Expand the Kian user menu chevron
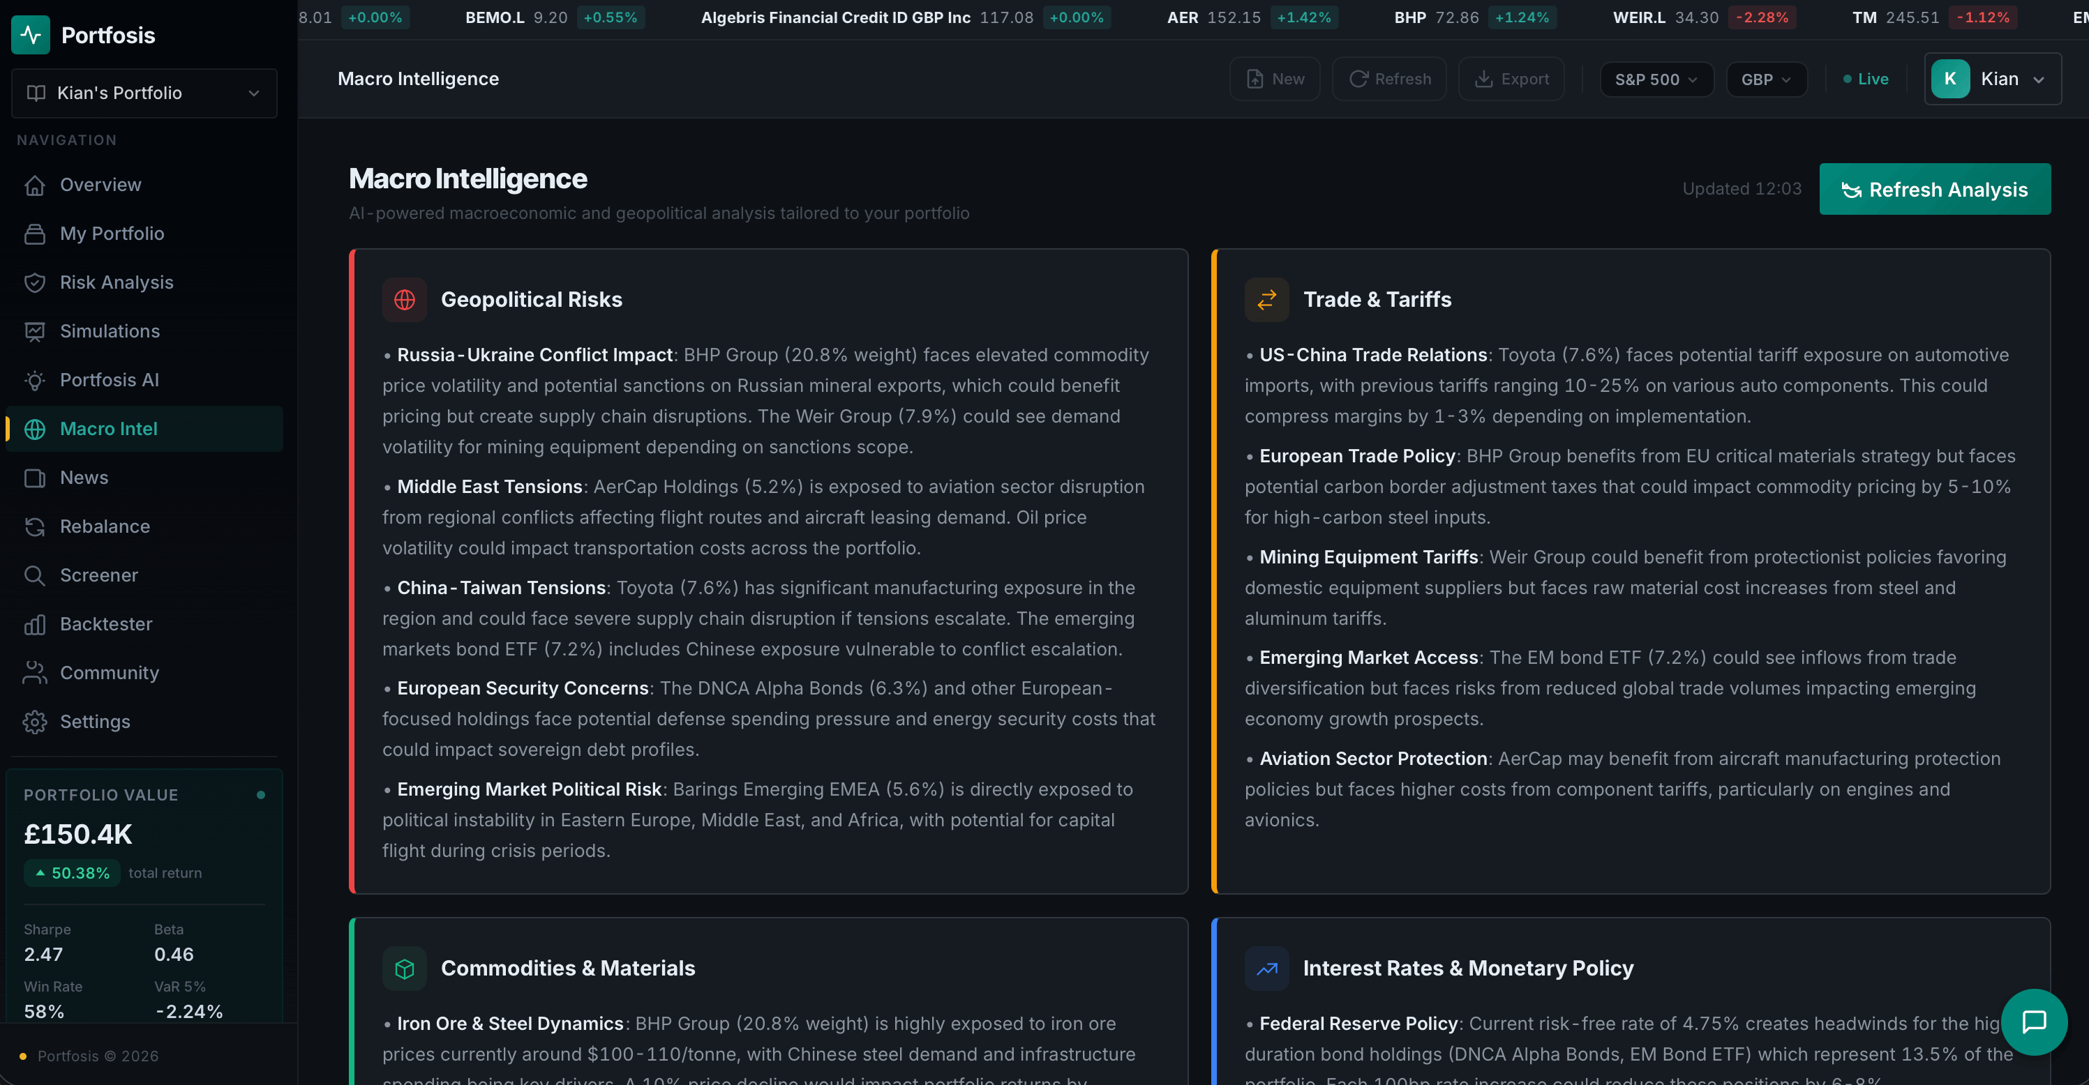Image resolution: width=2089 pixels, height=1085 pixels. [2038, 79]
